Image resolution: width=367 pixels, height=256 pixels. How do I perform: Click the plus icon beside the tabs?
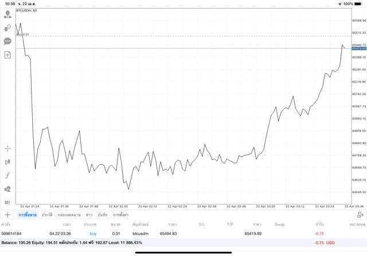coord(7,215)
